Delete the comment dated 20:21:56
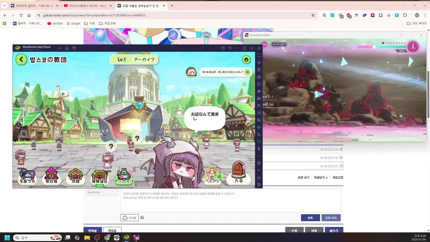430x242 pixels. (341, 150)
